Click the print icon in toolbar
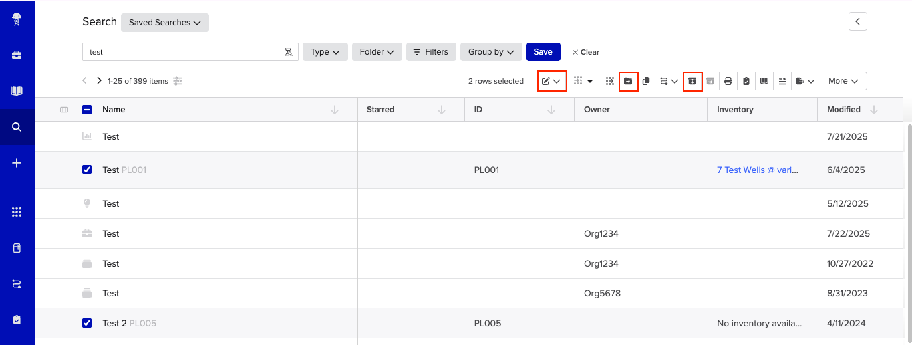 [728, 81]
